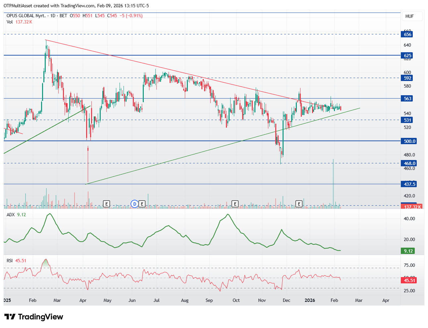
Task: Click the red RSI 45.51 value tag
Action: [x=409, y=280]
